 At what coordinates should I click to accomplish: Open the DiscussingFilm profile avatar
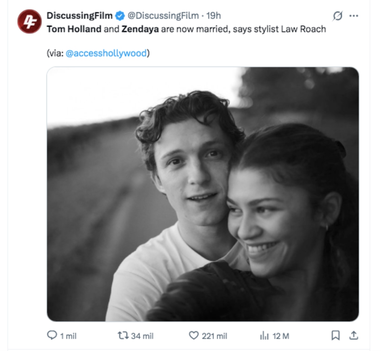point(30,20)
